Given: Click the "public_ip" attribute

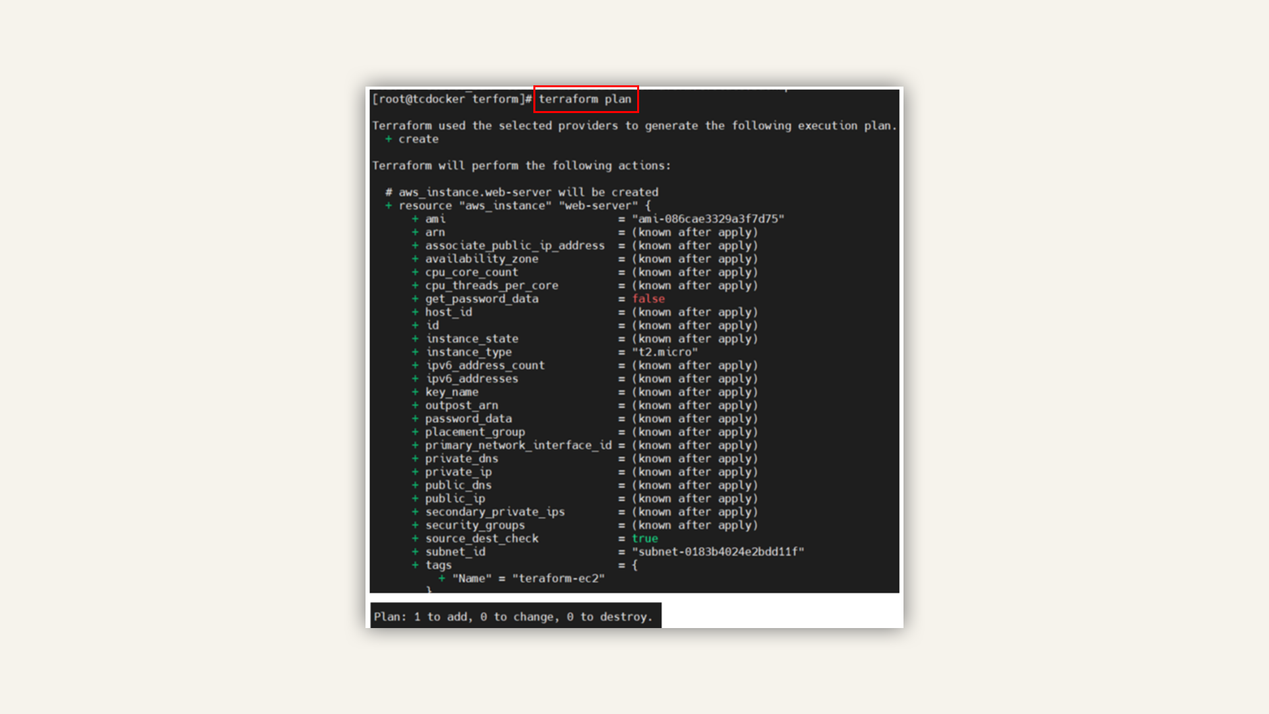Looking at the screenshot, I should [x=455, y=498].
